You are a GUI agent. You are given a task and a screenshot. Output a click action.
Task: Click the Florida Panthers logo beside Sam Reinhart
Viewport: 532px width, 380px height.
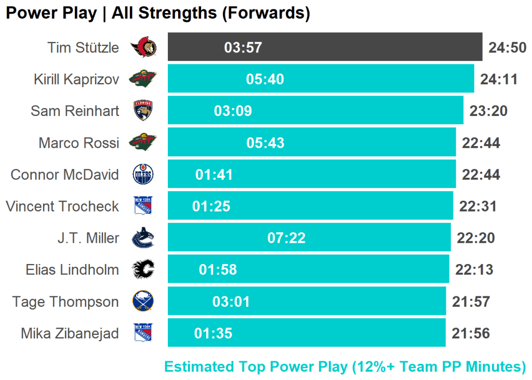143,111
